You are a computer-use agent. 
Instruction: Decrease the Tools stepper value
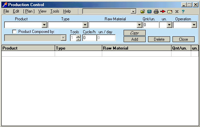click(x=78, y=39)
